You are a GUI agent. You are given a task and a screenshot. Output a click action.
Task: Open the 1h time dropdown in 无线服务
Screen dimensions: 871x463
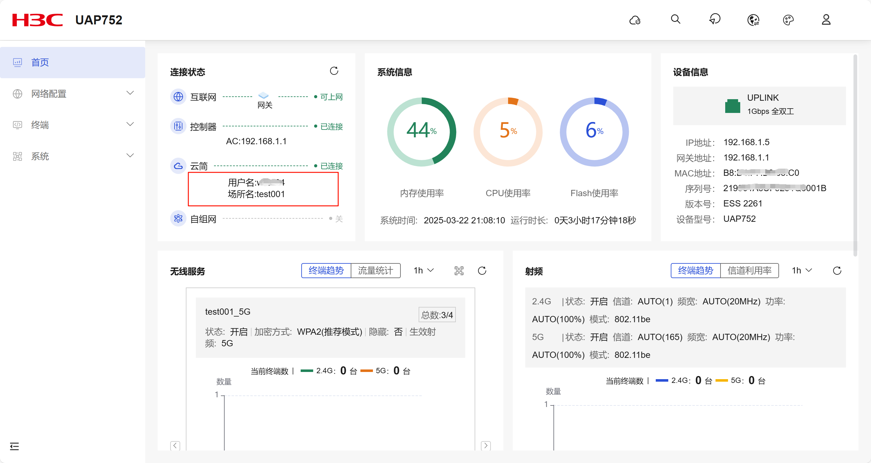tap(423, 271)
